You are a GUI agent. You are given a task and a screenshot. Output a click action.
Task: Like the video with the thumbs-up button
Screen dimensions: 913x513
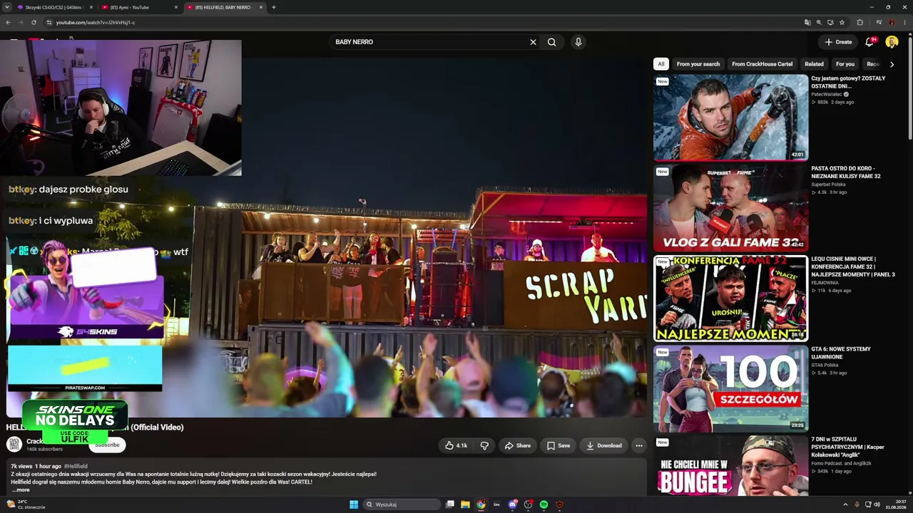tap(456, 445)
